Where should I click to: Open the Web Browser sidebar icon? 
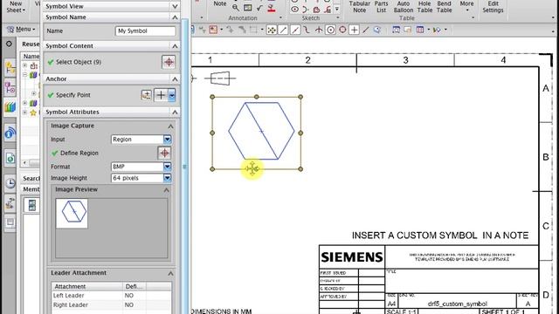pyautogui.click(x=10, y=158)
